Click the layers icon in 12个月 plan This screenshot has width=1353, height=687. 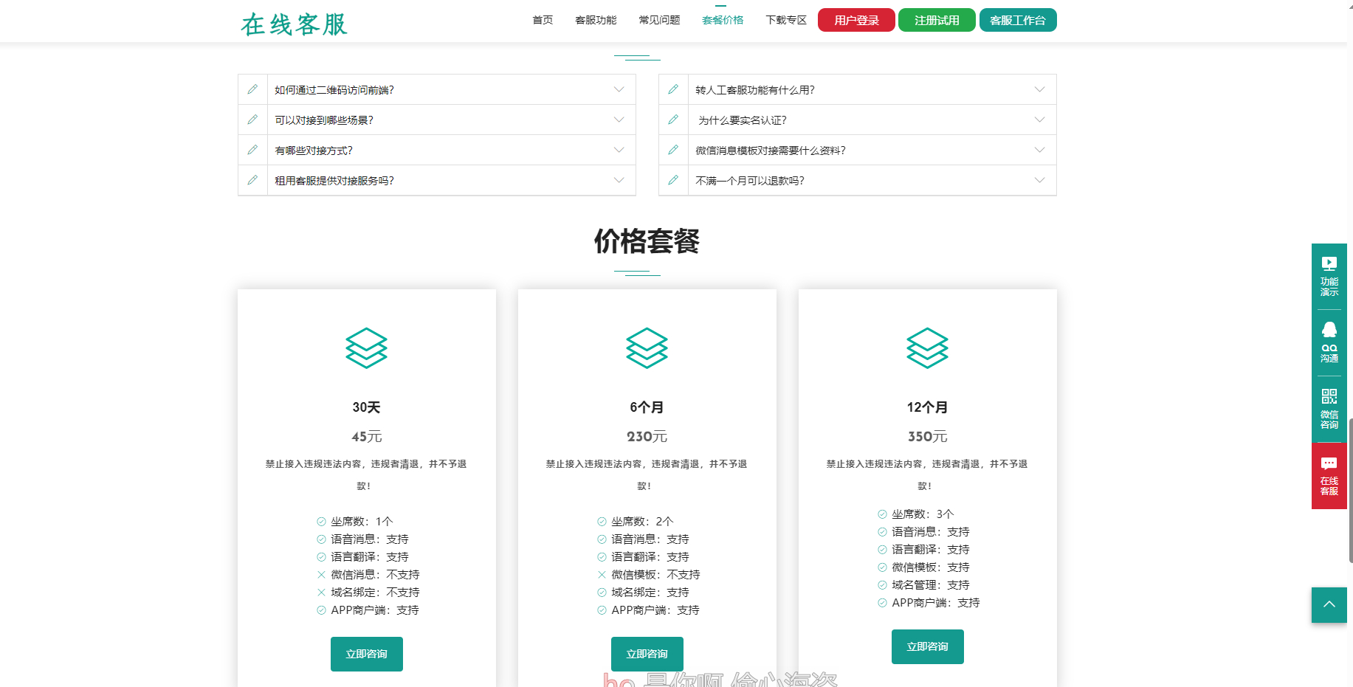pos(927,348)
